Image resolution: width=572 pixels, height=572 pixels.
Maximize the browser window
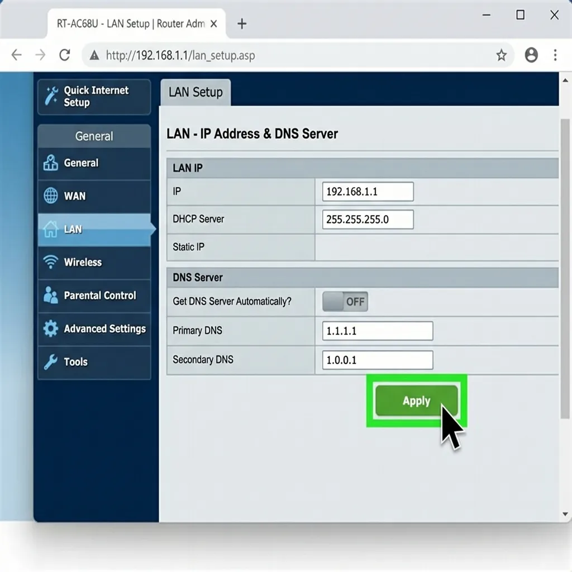click(520, 15)
